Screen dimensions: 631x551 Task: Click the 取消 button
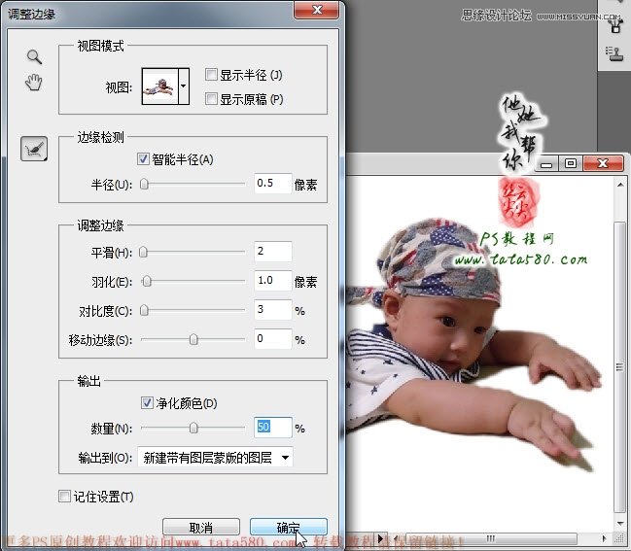click(x=201, y=527)
